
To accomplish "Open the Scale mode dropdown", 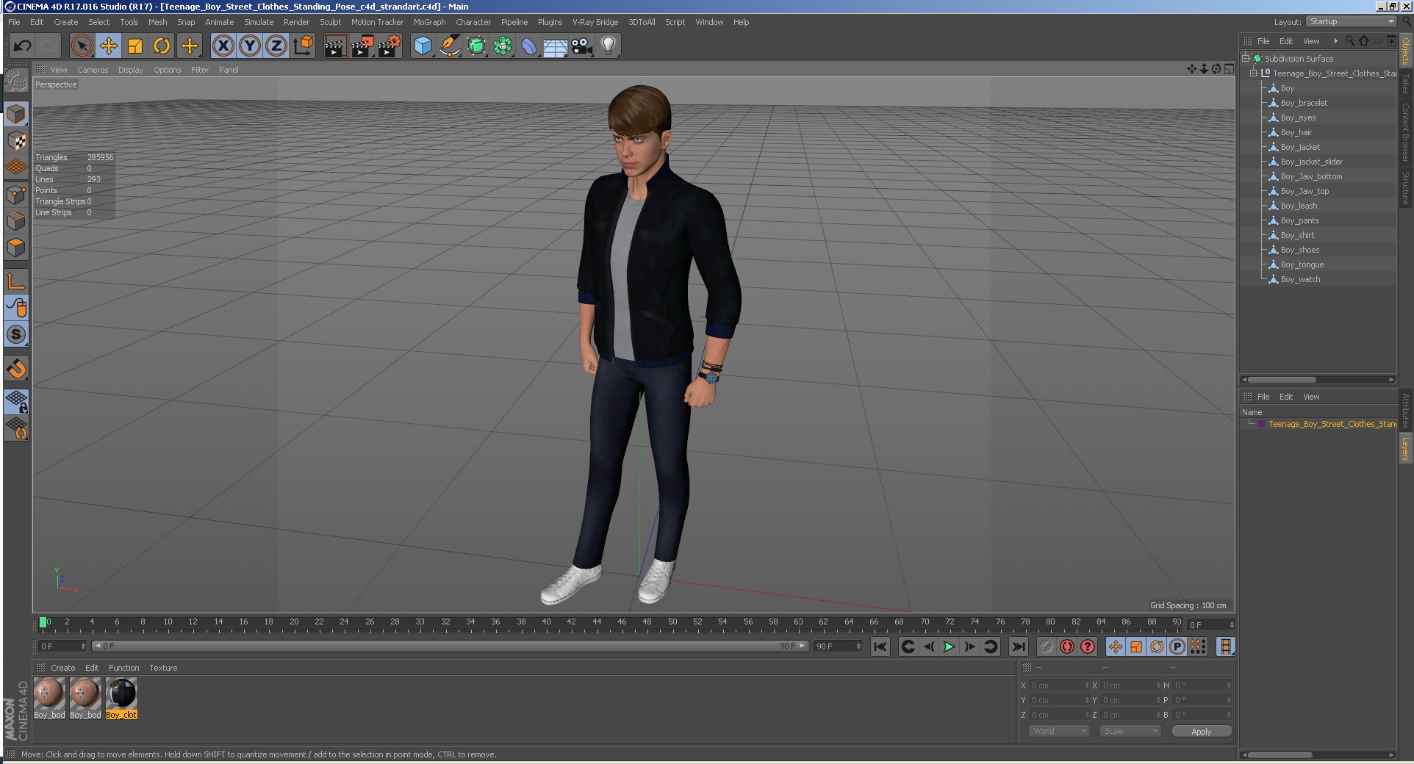I will [x=1130, y=731].
